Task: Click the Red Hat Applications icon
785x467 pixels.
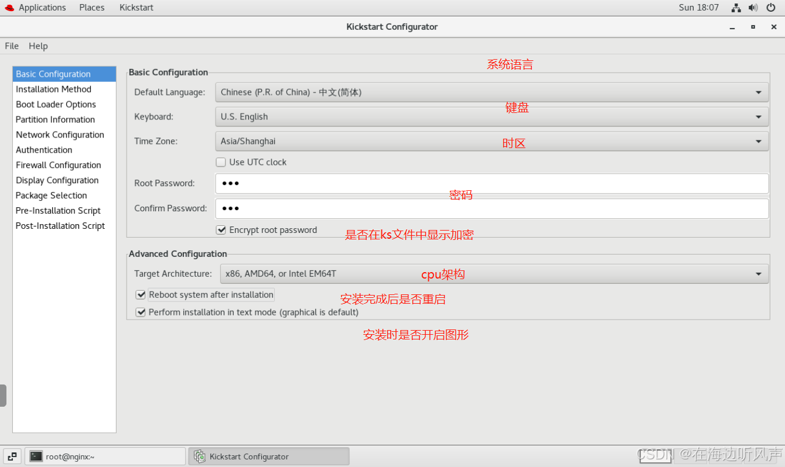Action: (9, 8)
